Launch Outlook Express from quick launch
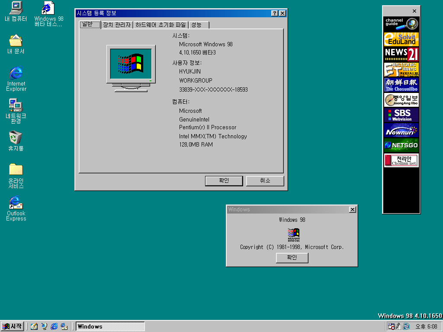The width and height of the screenshot is (443, 332). [64, 326]
